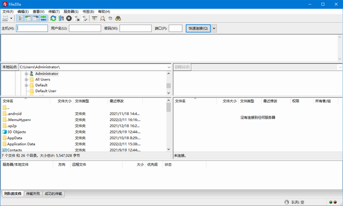Focus the 主机(H) host input field
343x206 pixels.
[32, 29]
